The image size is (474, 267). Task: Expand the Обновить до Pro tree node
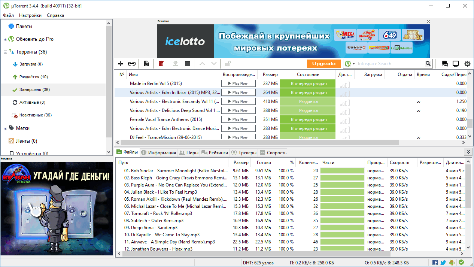click(5, 39)
